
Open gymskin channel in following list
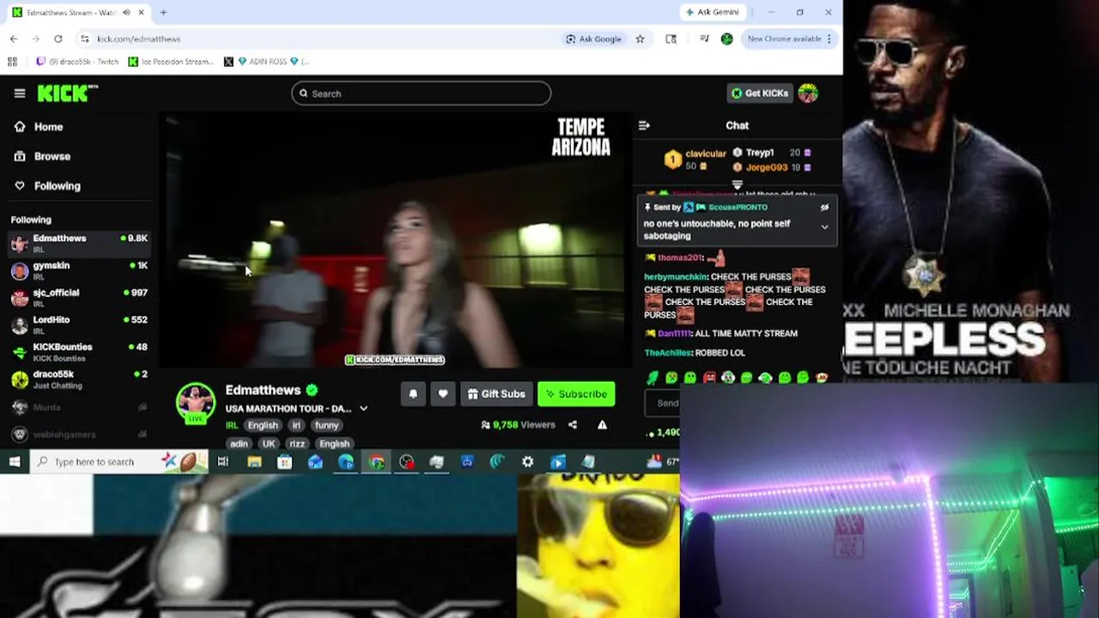[79, 270]
